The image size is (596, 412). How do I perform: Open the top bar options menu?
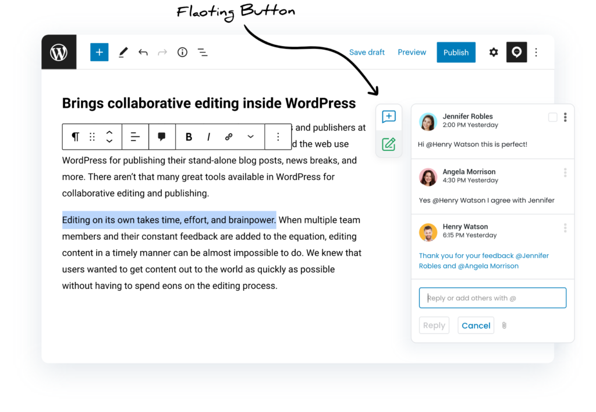click(536, 52)
